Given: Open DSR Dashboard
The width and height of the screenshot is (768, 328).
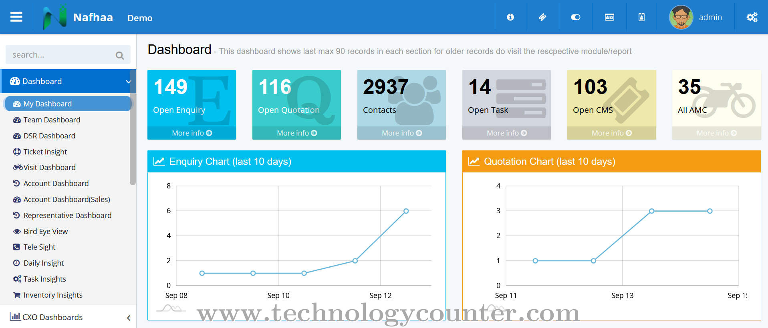Looking at the screenshot, I should pyautogui.click(x=49, y=136).
